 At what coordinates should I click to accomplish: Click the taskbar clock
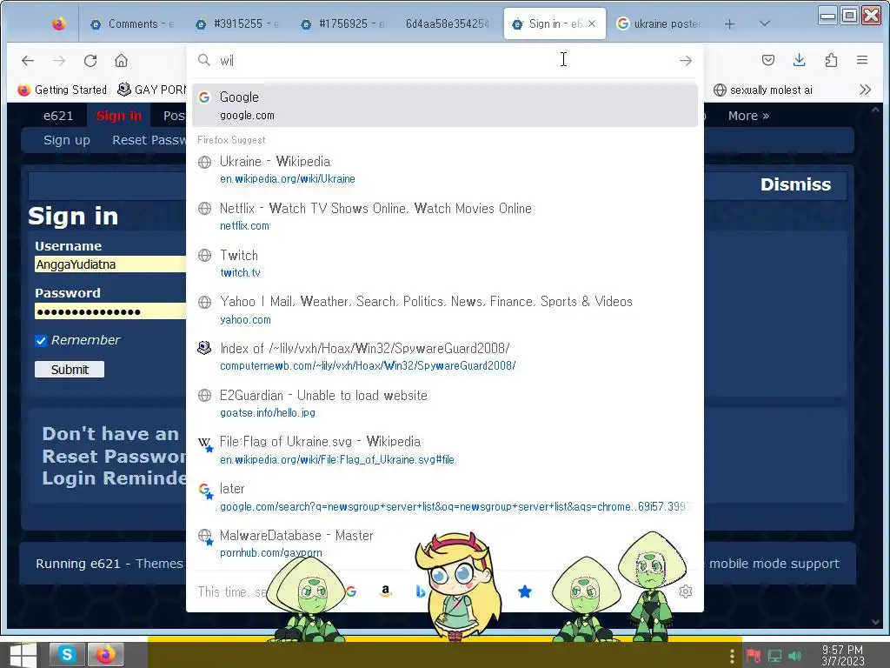tap(842, 656)
